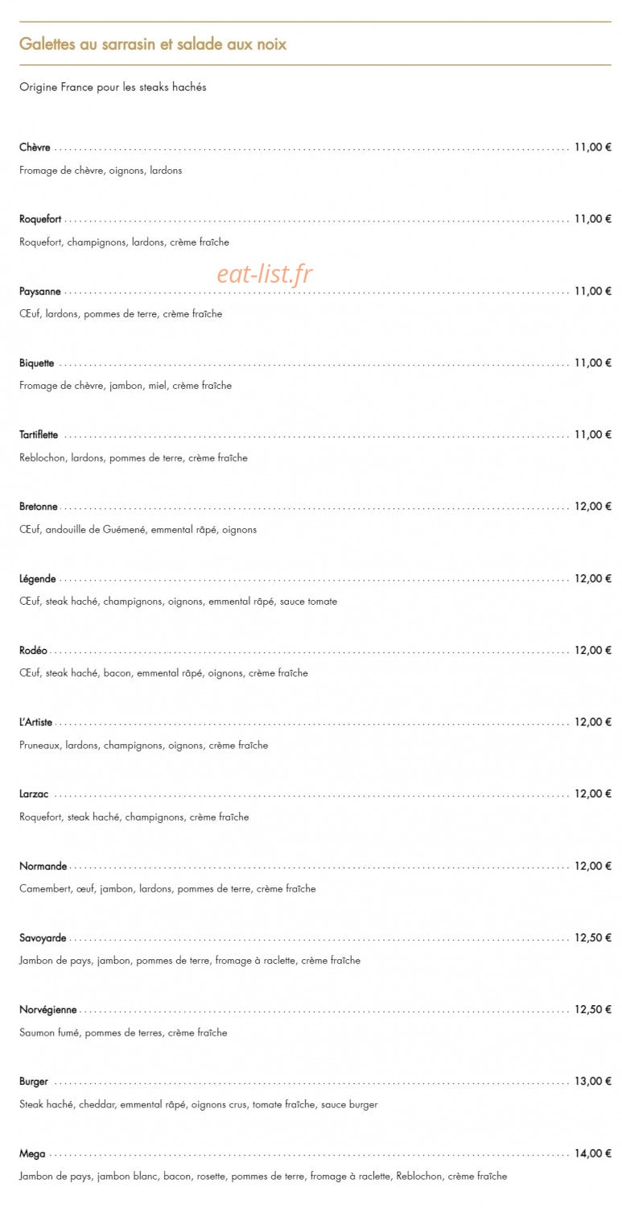Select the Norvégienne item name
The image size is (622, 1208).
(x=48, y=1010)
